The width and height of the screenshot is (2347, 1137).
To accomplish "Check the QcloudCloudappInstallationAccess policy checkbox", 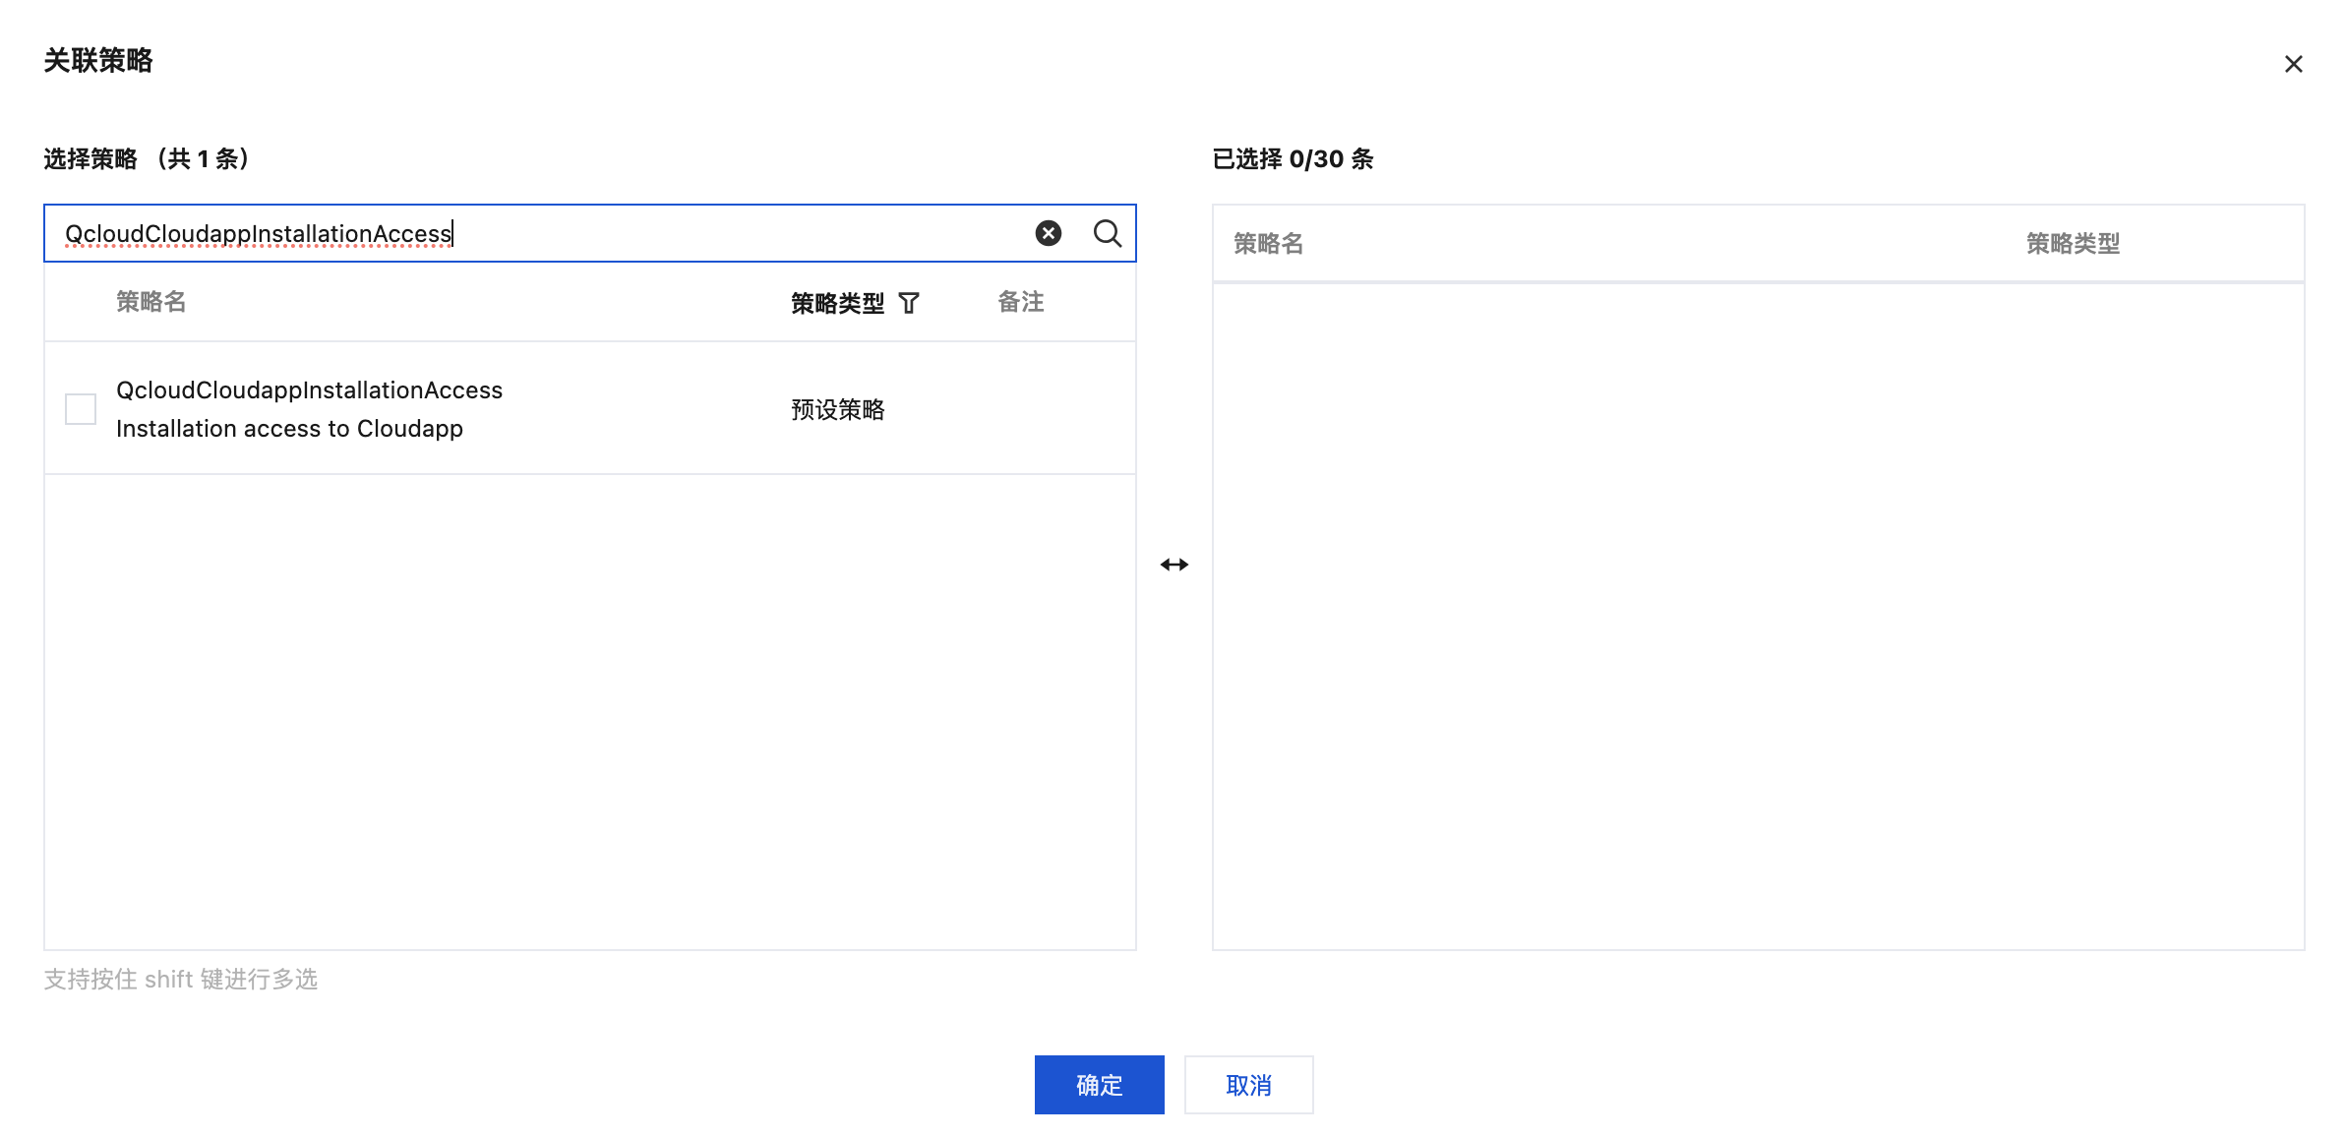I will pos(81,409).
